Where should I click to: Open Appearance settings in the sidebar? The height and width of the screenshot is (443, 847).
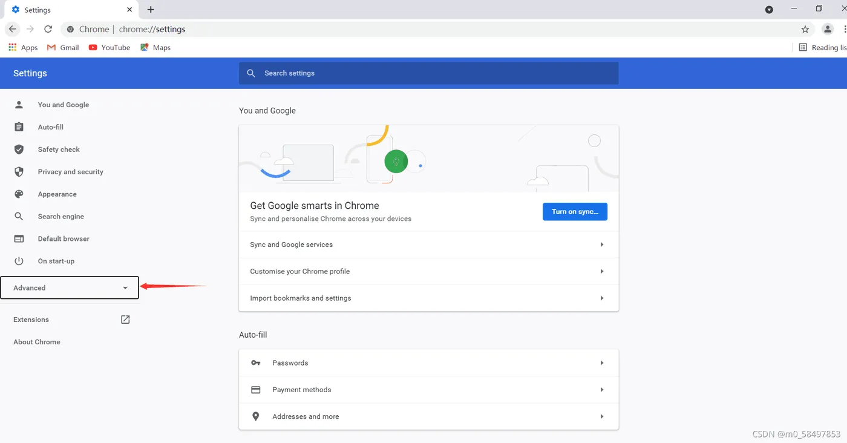coord(57,194)
